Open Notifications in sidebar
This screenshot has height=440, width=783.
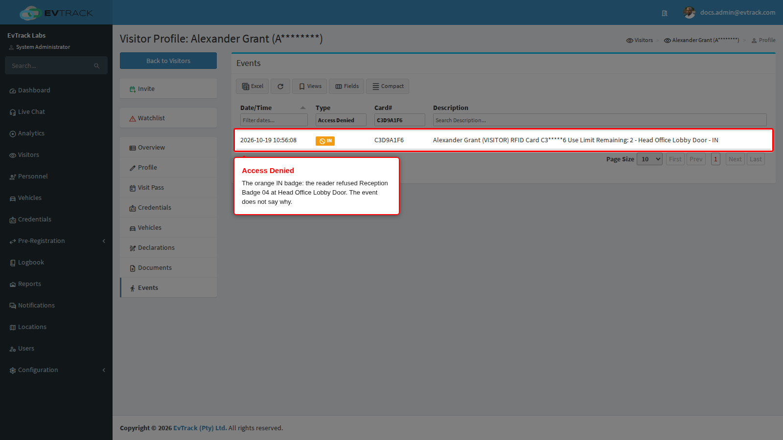56,306
